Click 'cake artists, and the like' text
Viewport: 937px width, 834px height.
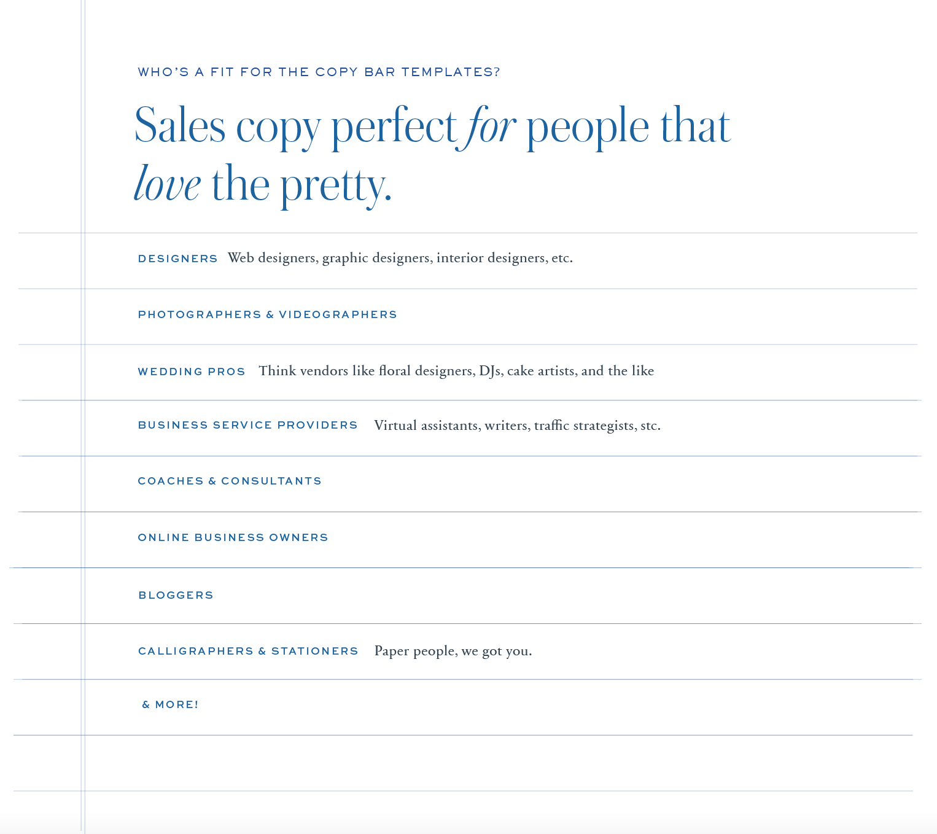click(x=581, y=371)
